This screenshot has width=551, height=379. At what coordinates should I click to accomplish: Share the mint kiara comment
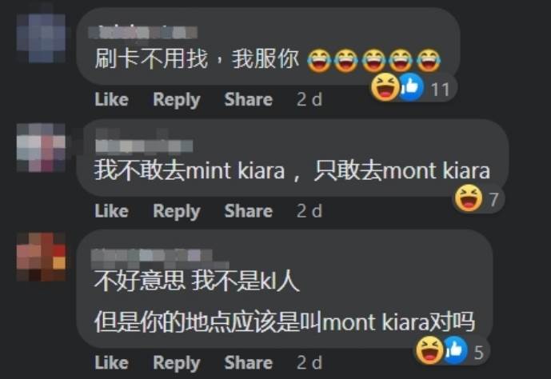click(249, 211)
